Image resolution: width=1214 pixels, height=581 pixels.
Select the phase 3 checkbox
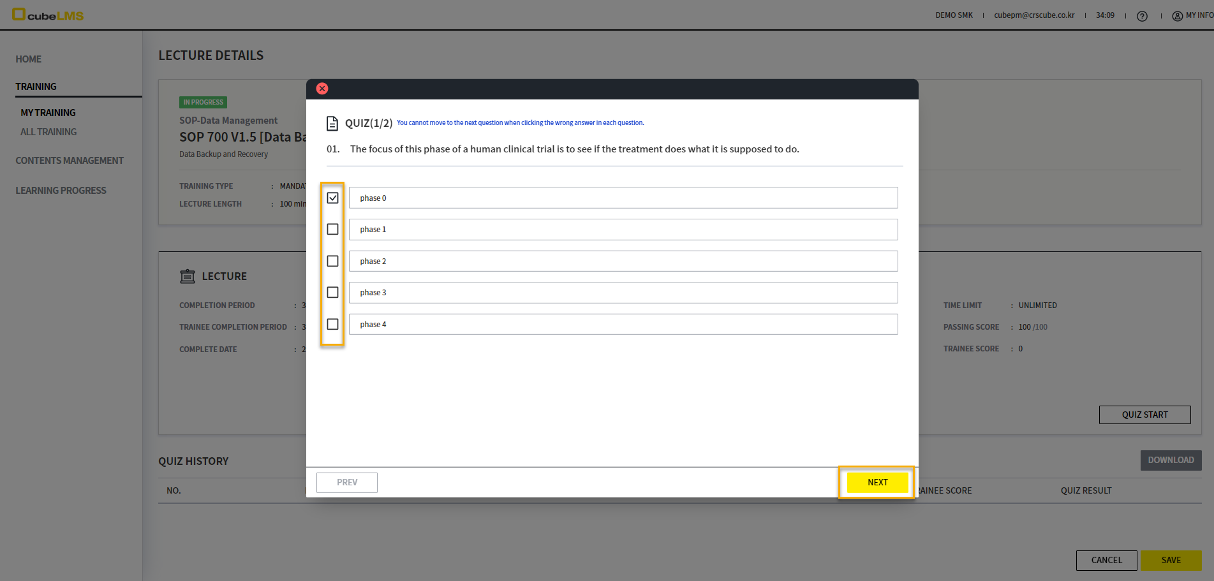click(332, 292)
